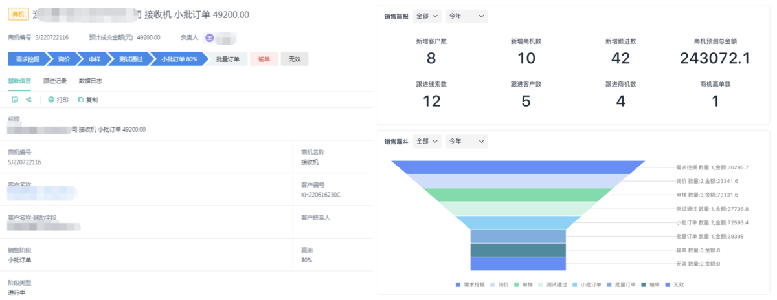Screen dimensions: 777x300
Task: Set stage to 批量订单
Action: tap(227, 59)
